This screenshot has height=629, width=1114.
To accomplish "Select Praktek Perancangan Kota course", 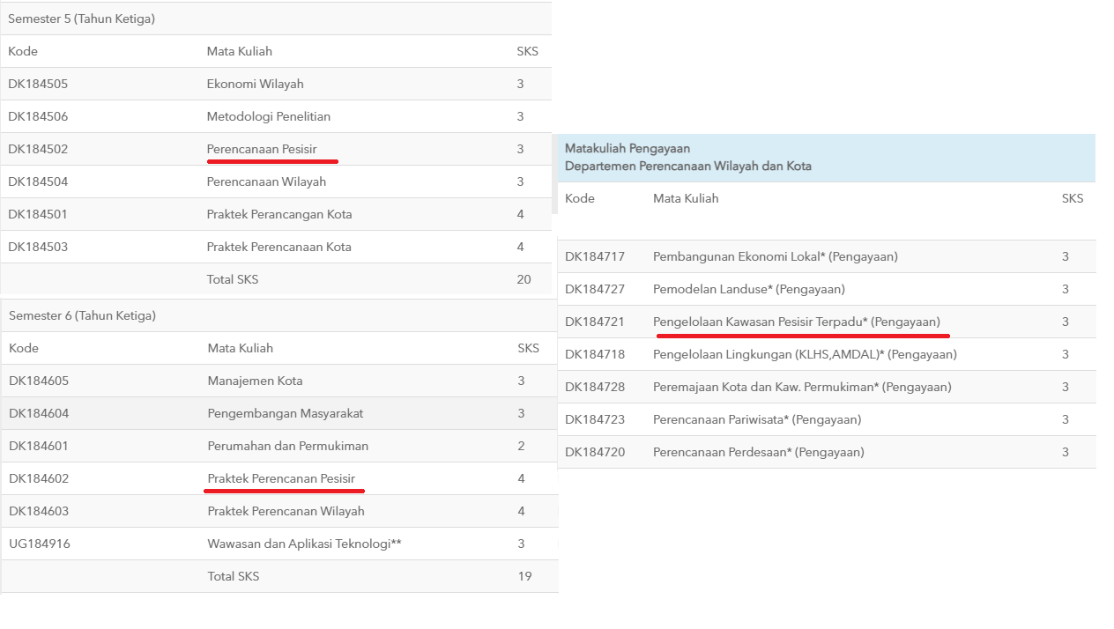I will click(x=278, y=214).
